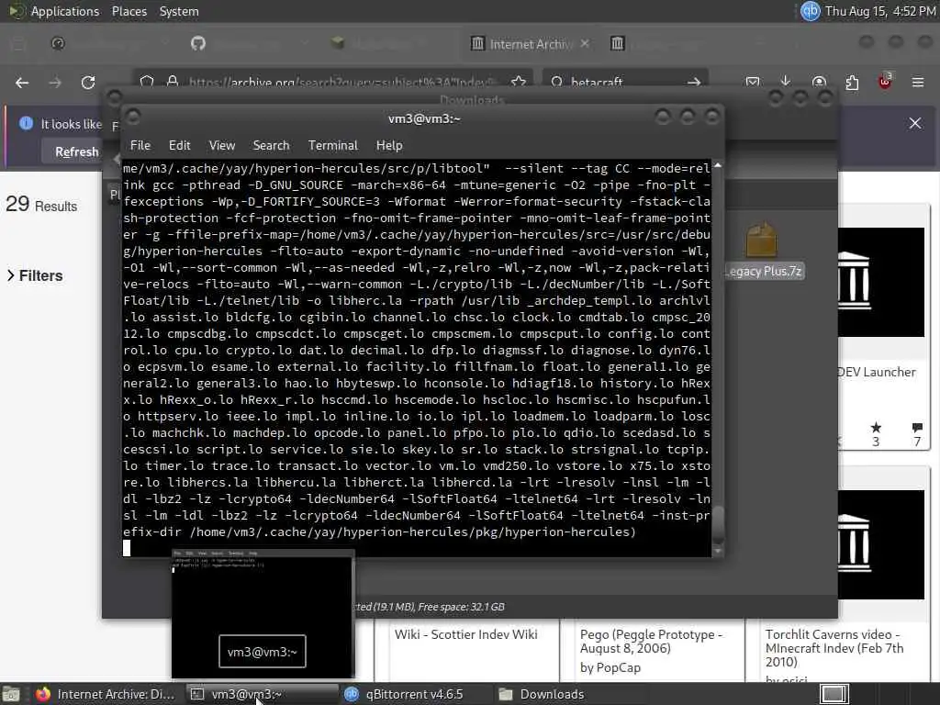This screenshot has height=705, width=940.
Task: Switch to the last Archive tab on right
Action: tap(618, 43)
